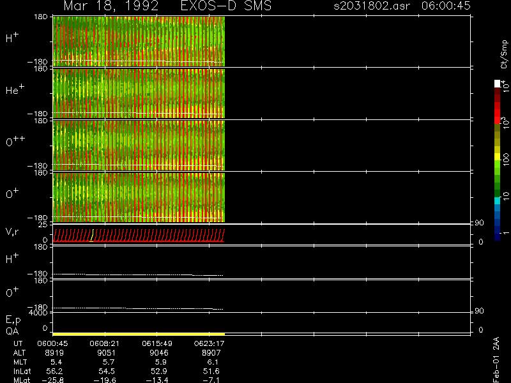The height and width of the screenshot is (383, 511).
Task: Select the "V,r" panel label
Action: tap(12, 232)
